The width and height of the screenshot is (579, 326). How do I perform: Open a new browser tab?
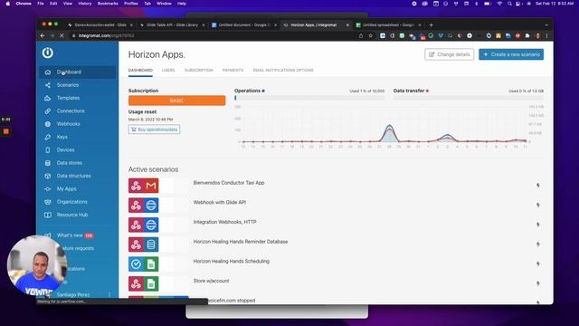coord(431,24)
